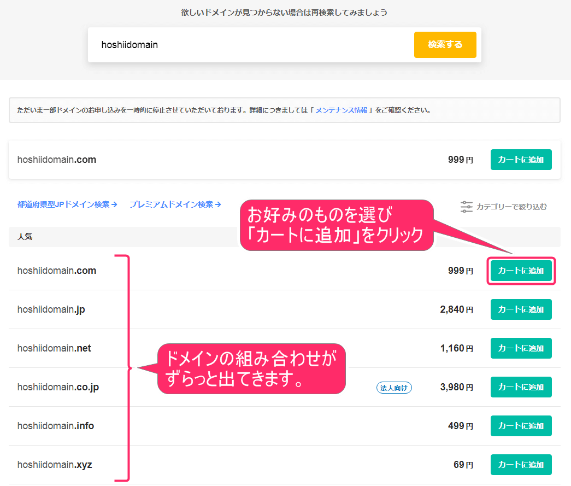Add hoshiidomain.co.jp to the cart

(521, 387)
